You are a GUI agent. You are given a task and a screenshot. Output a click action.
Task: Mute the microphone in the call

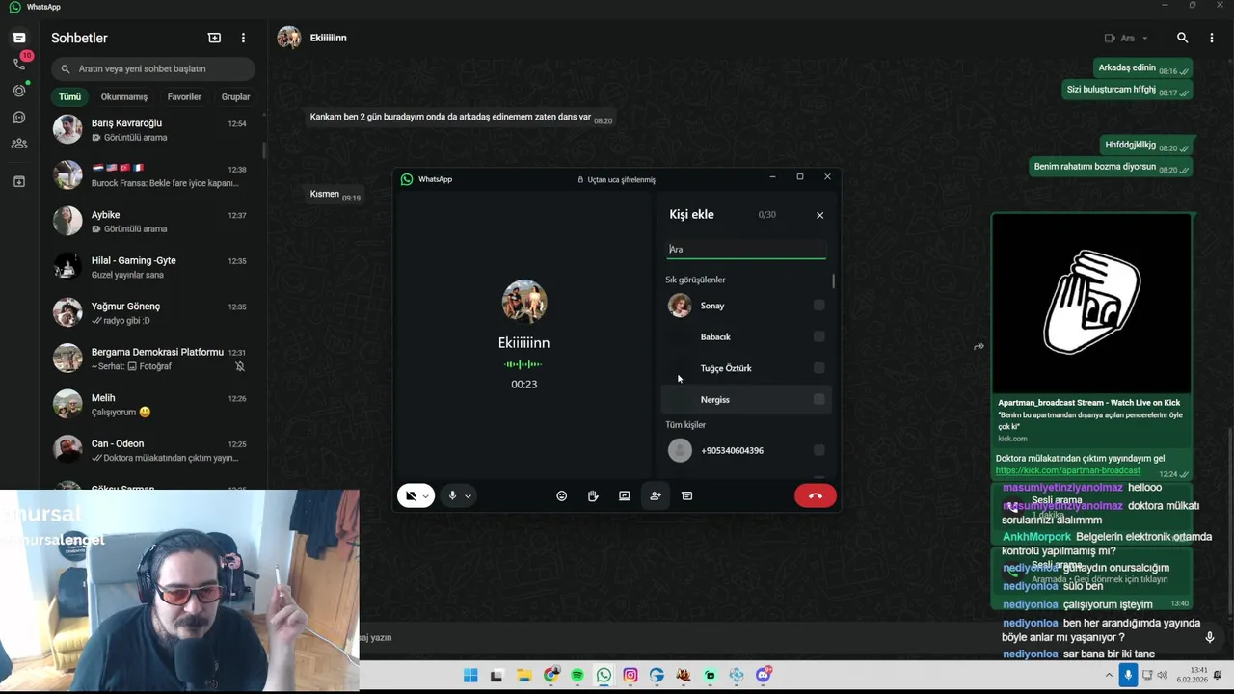click(452, 495)
